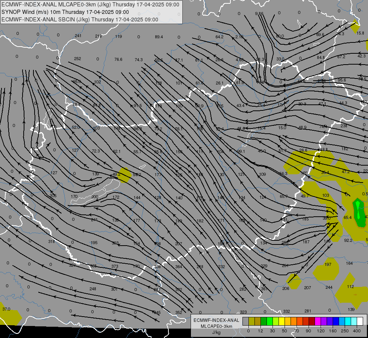Click legend tick label 30
368x338 pixels.
pyautogui.click(x=273, y=331)
